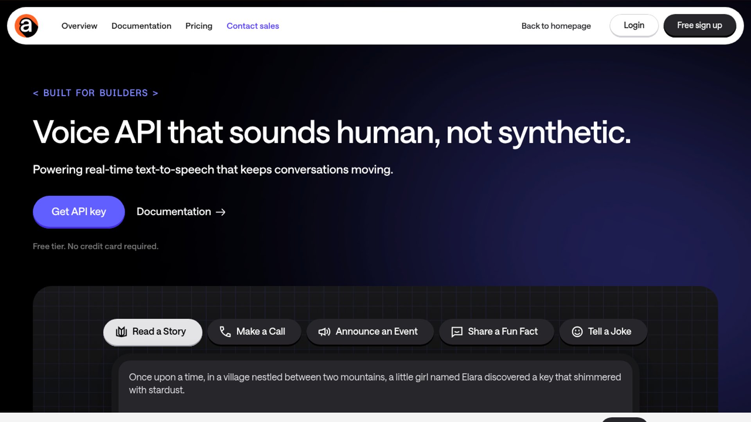The height and width of the screenshot is (422, 751).
Task: Click the arrow icon next to Documentation link
Action: coord(221,212)
